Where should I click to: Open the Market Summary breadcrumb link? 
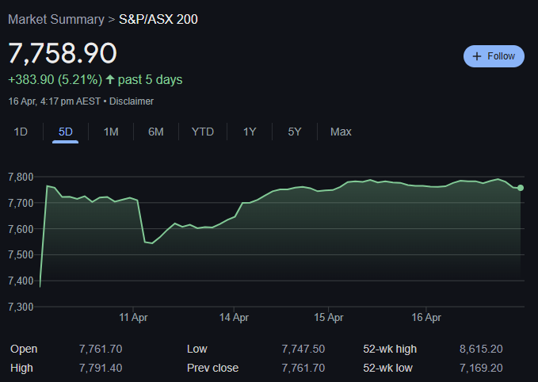[x=56, y=19]
